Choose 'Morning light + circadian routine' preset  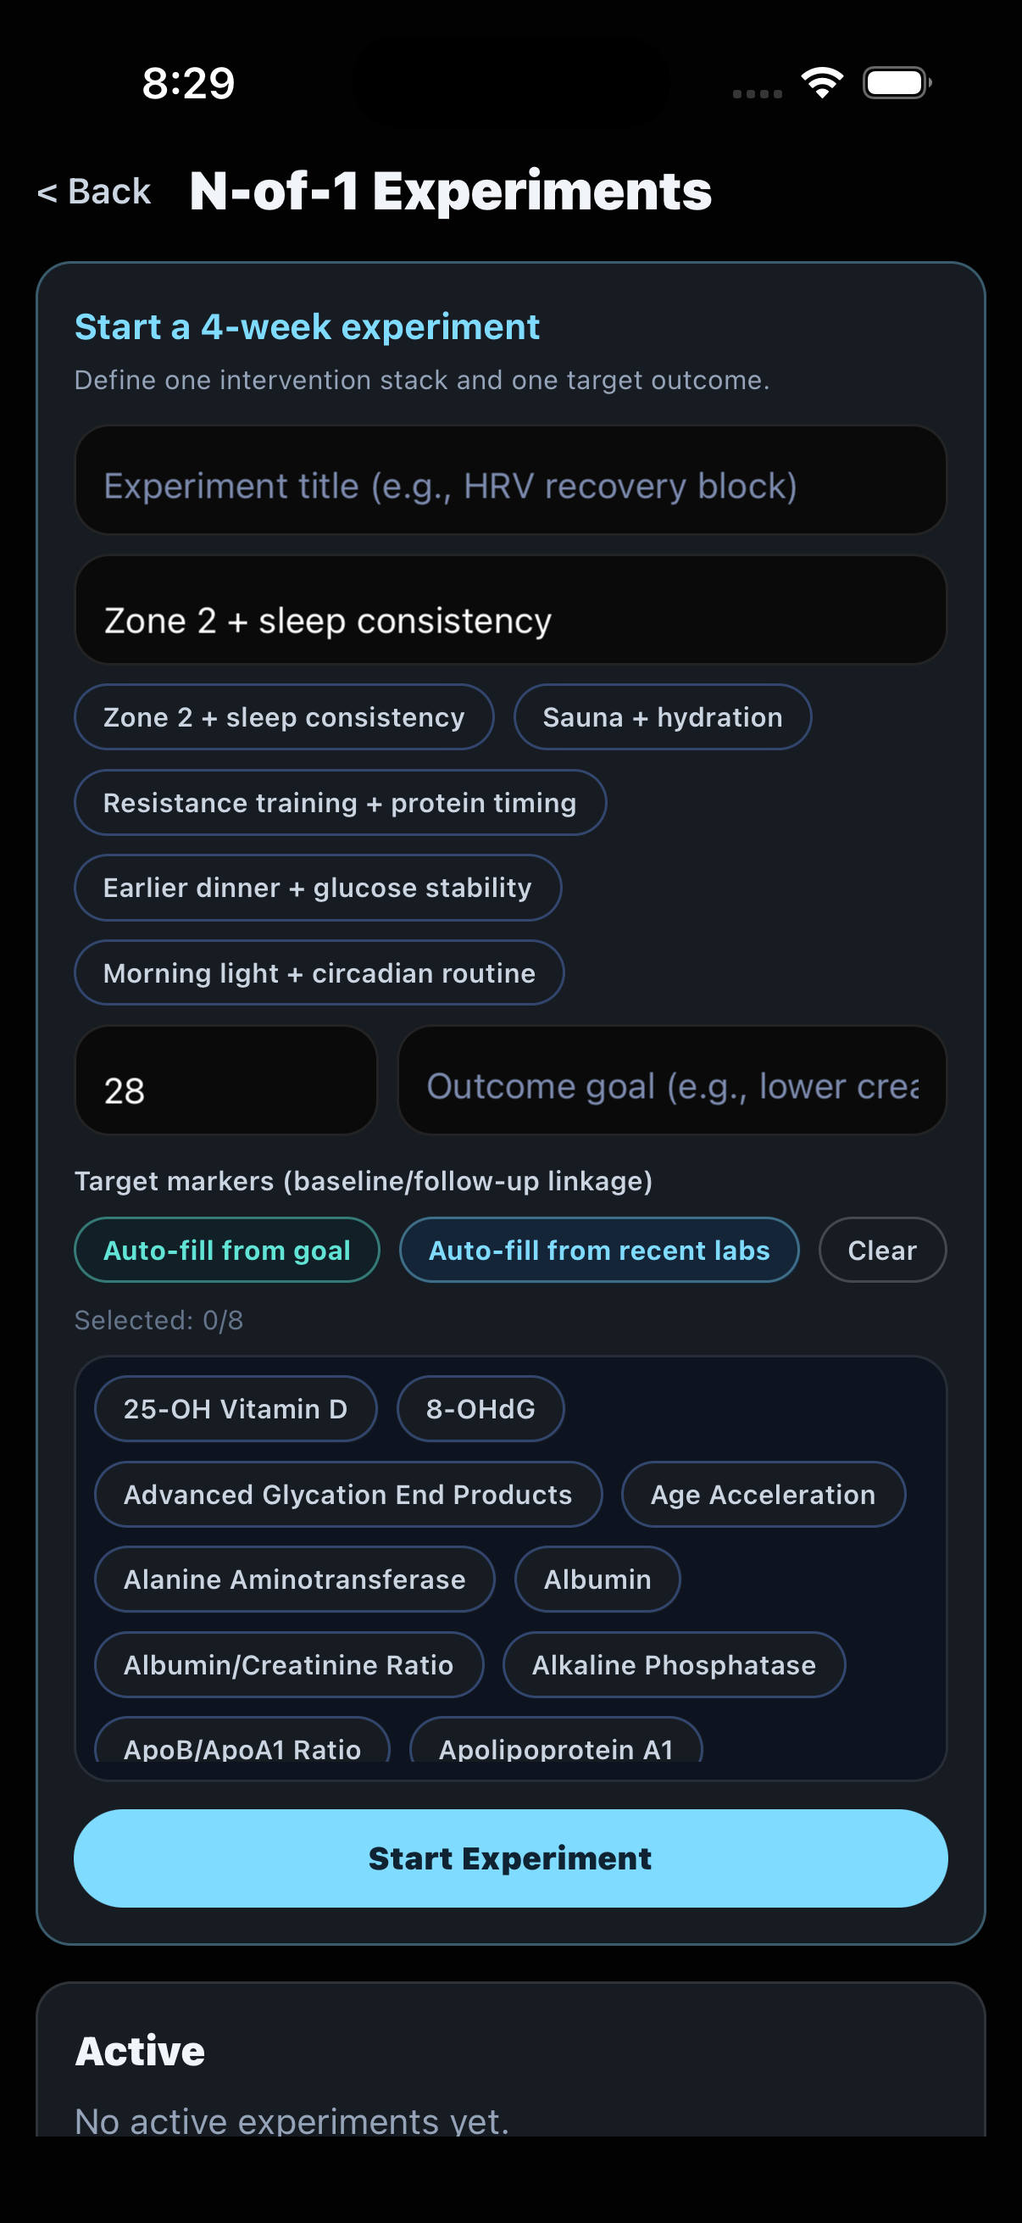pyautogui.click(x=319, y=972)
